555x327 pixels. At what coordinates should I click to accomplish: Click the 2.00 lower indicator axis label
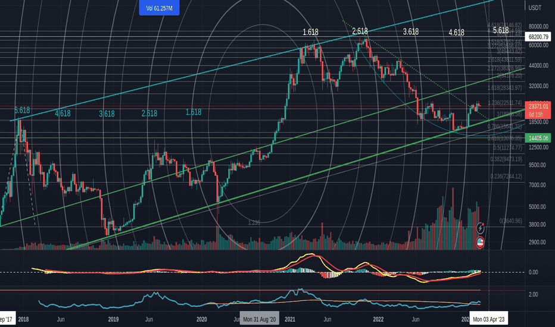(x=534, y=294)
